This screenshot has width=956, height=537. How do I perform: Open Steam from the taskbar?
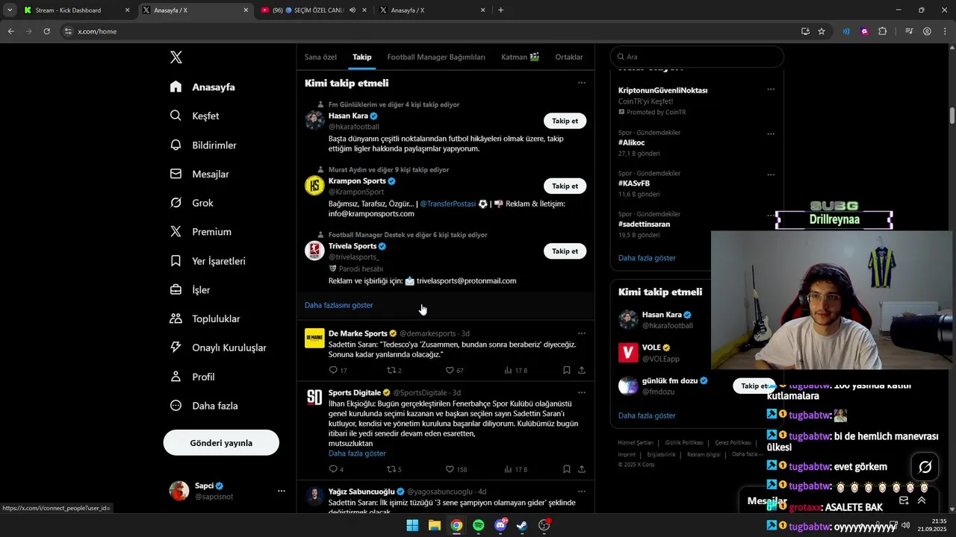click(x=522, y=525)
